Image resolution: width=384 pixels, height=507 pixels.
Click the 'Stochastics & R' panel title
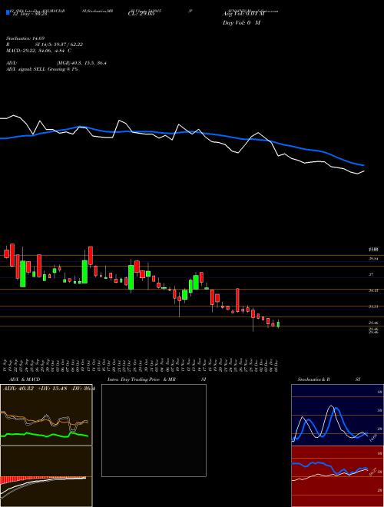point(314,379)
